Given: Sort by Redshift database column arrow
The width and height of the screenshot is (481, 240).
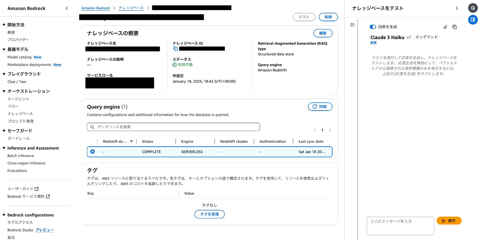Looking at the screenshot, I should click(x=131, y=141).
